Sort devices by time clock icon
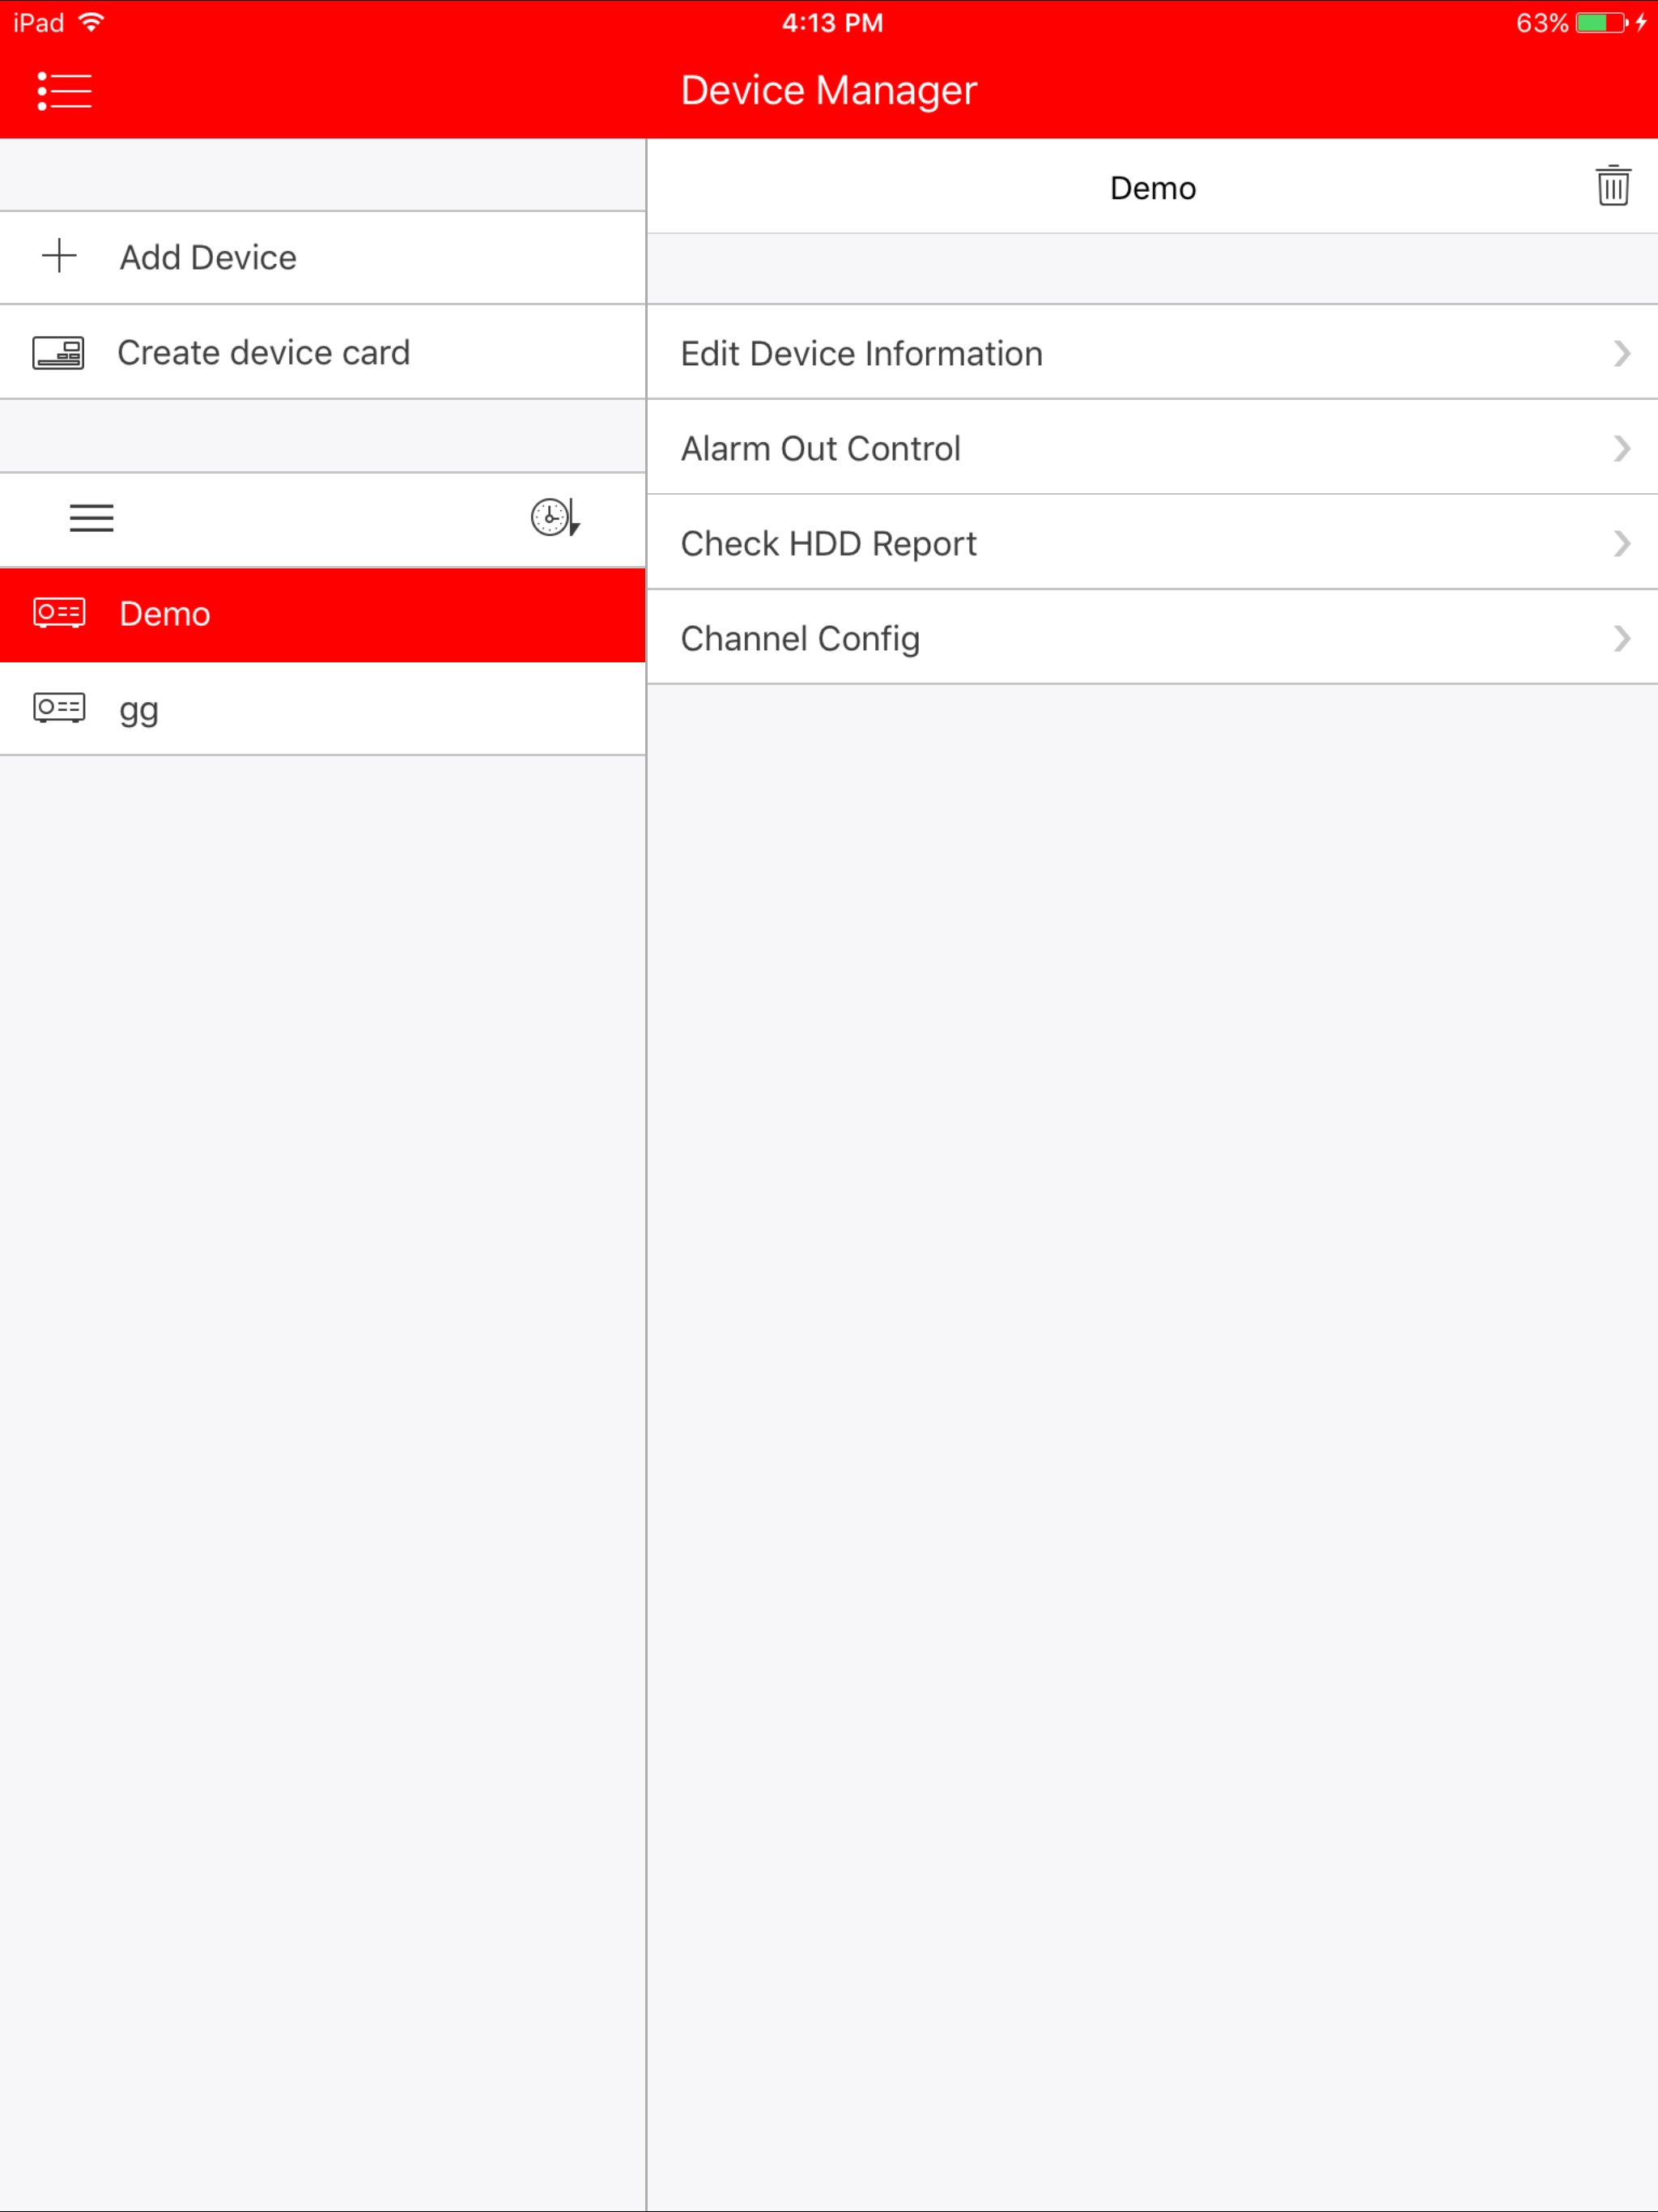The height and width of the screenshot is (2212, 1658). click(554, 517)
